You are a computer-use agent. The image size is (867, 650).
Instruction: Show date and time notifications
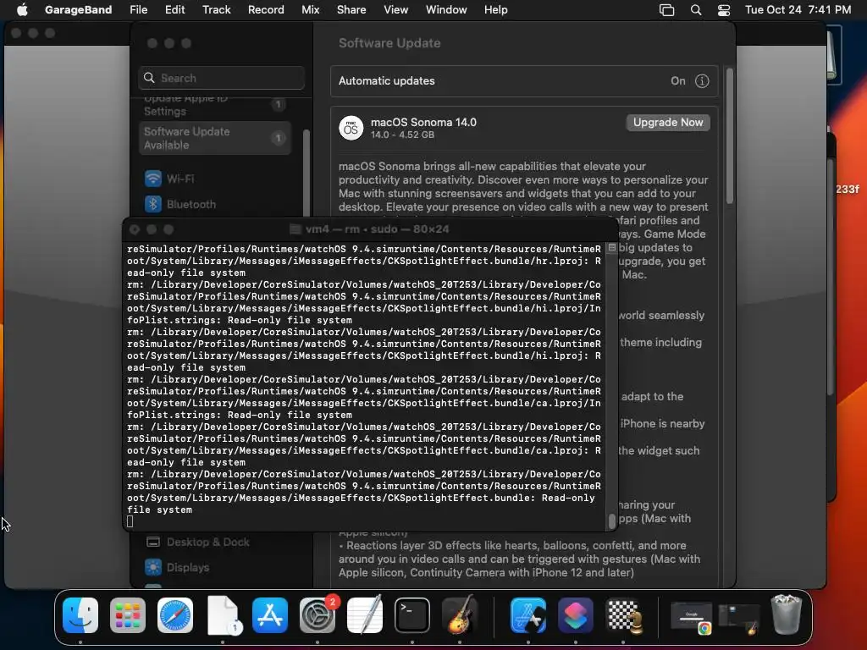[798, 9]
